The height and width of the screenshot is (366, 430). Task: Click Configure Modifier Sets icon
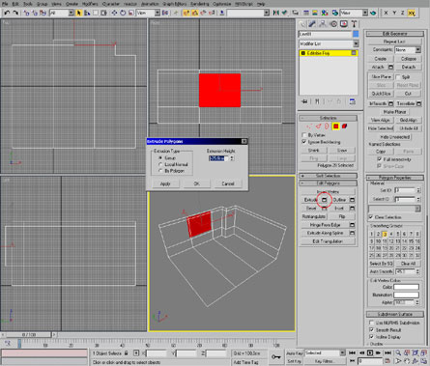353,101
